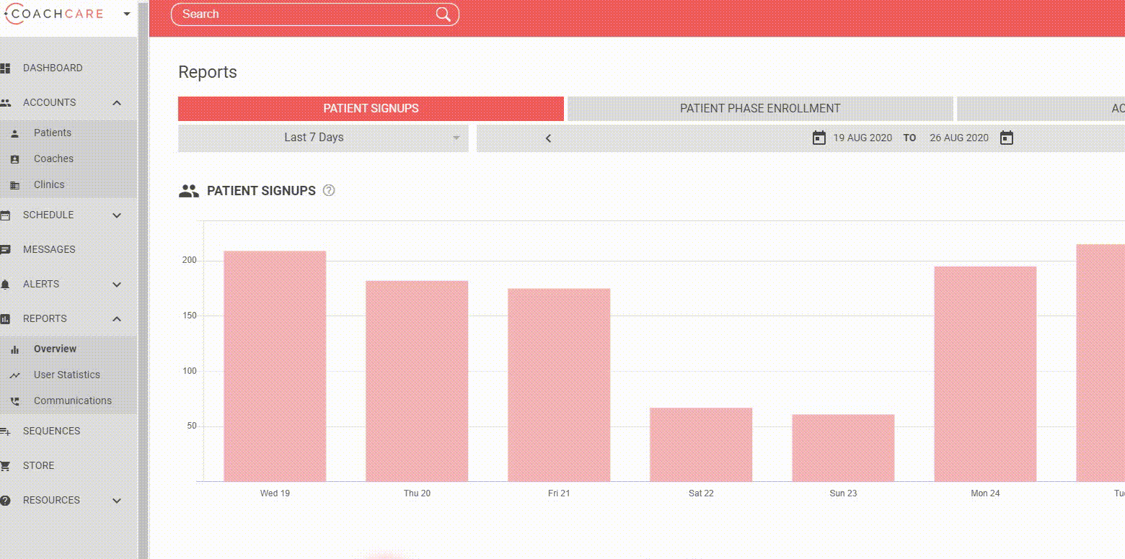Click the Fri 21 signups bar
1125x559 pixels.
[559, 385]
